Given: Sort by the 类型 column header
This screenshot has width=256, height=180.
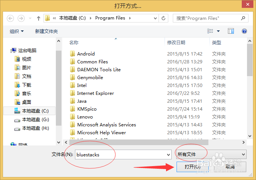Looking at the screenshot, I should coord(217,43).
